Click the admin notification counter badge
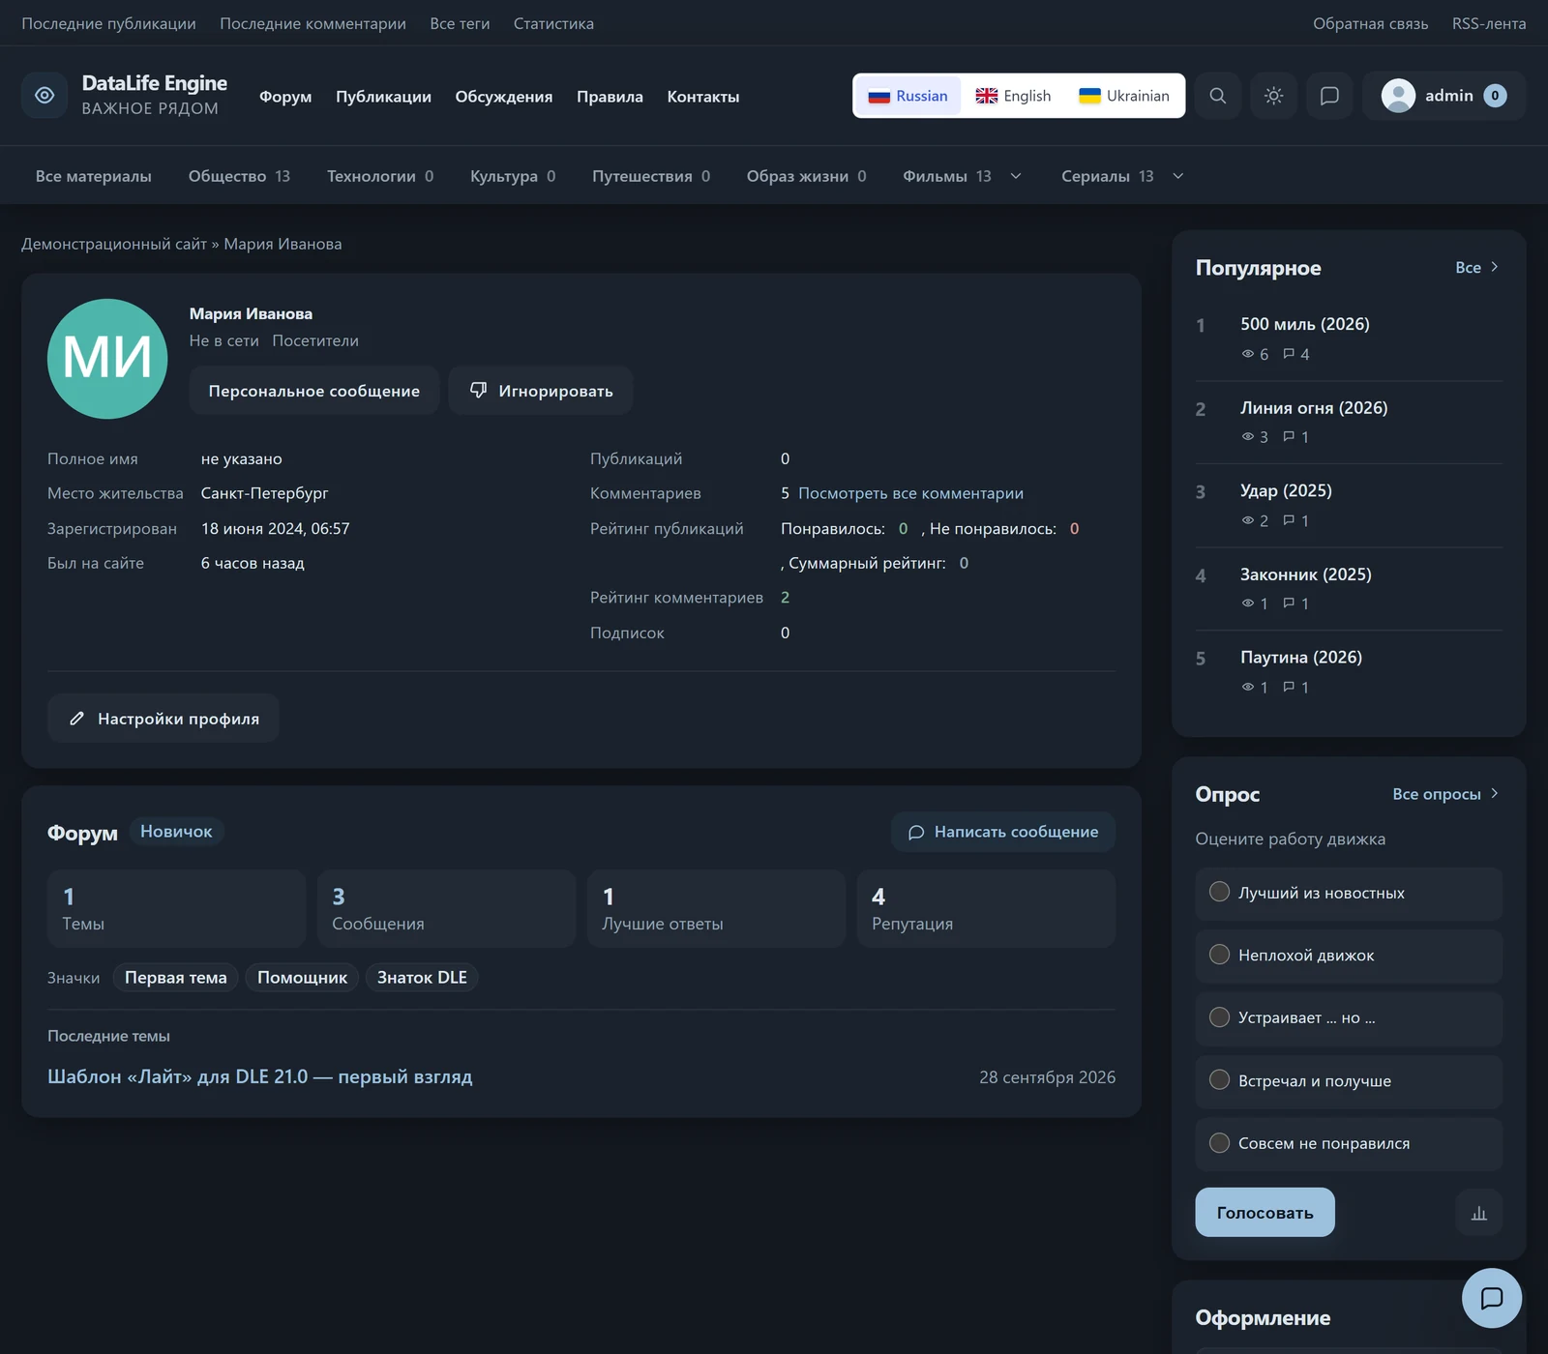This screenshot has height=1354, width=1548. (x=1495, y=96)
